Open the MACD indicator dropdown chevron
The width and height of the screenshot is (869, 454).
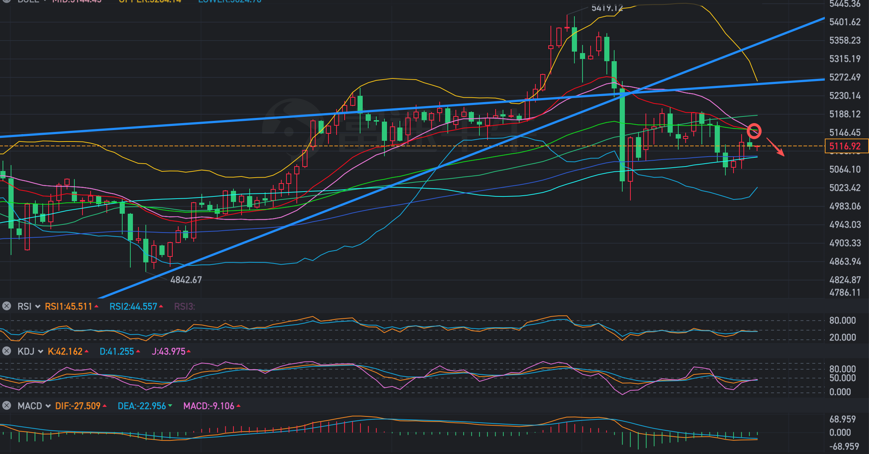click(48, 406)
